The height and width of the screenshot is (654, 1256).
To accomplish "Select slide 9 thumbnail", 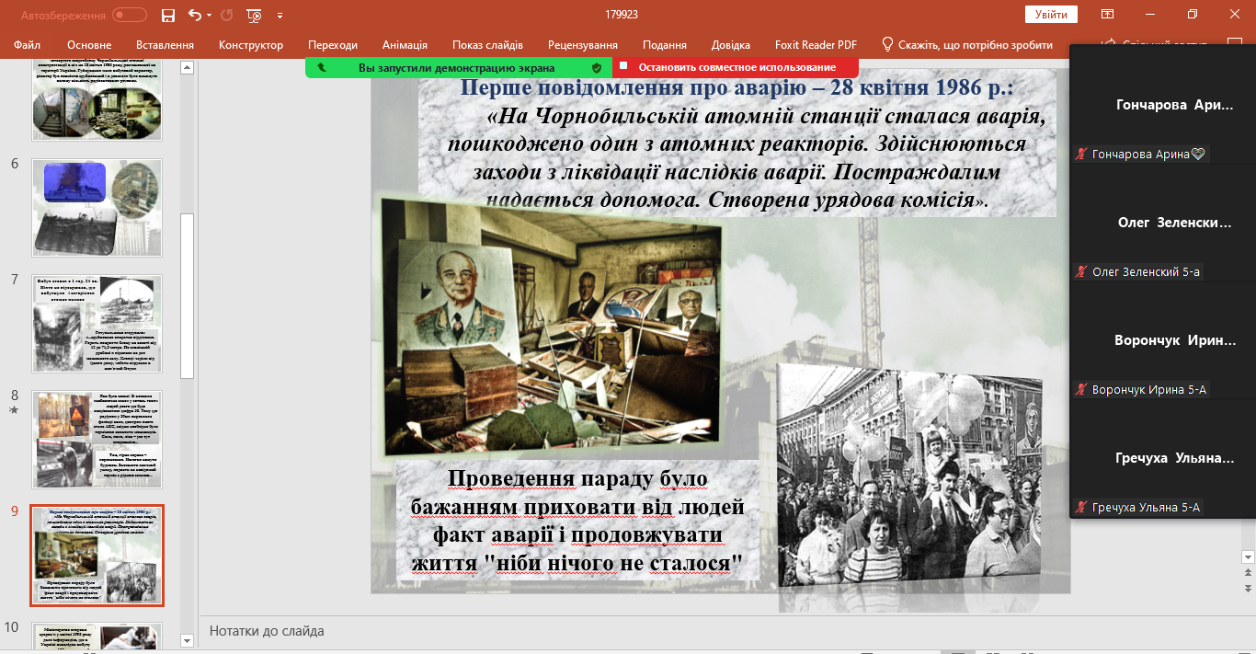I will 97,555.
